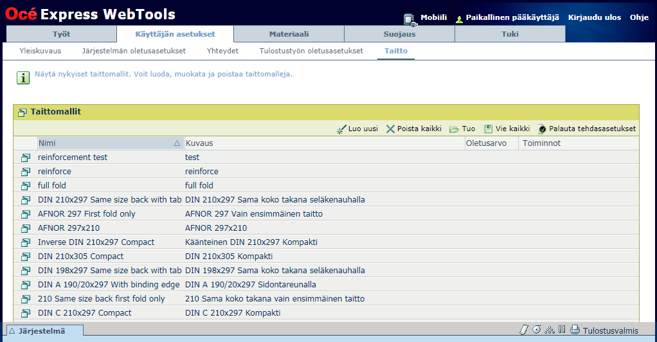Click the toner dots icon in status bar
Screen dimensions: 657x342
(x=549, y=330)
